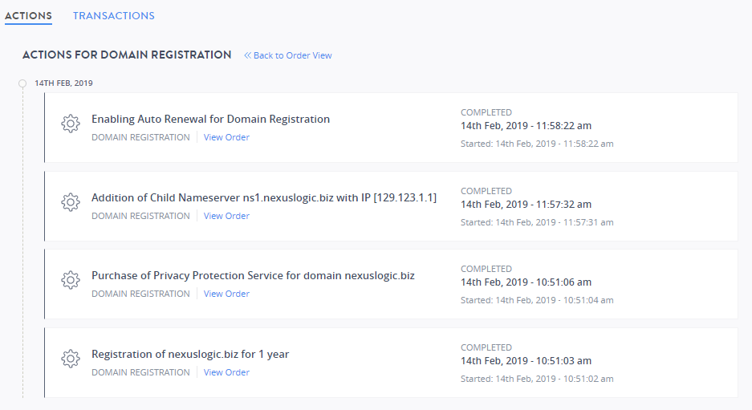Click the double-chevron Back to Order icon

tap(247, 55)
